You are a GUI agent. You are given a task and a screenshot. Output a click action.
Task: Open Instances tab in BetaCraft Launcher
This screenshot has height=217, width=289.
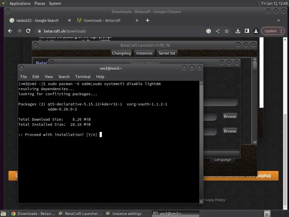pyautogui.click(x=144, y=53)
